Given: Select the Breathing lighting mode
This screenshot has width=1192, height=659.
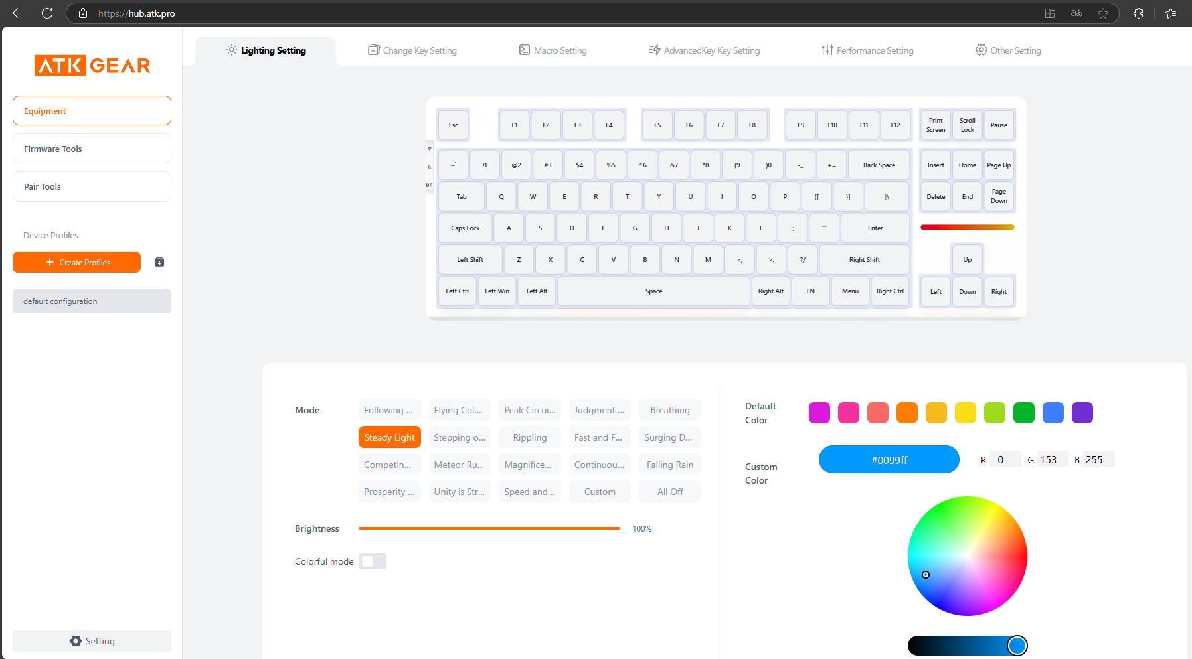Looking at the screenshot, I should coord(670,410).
